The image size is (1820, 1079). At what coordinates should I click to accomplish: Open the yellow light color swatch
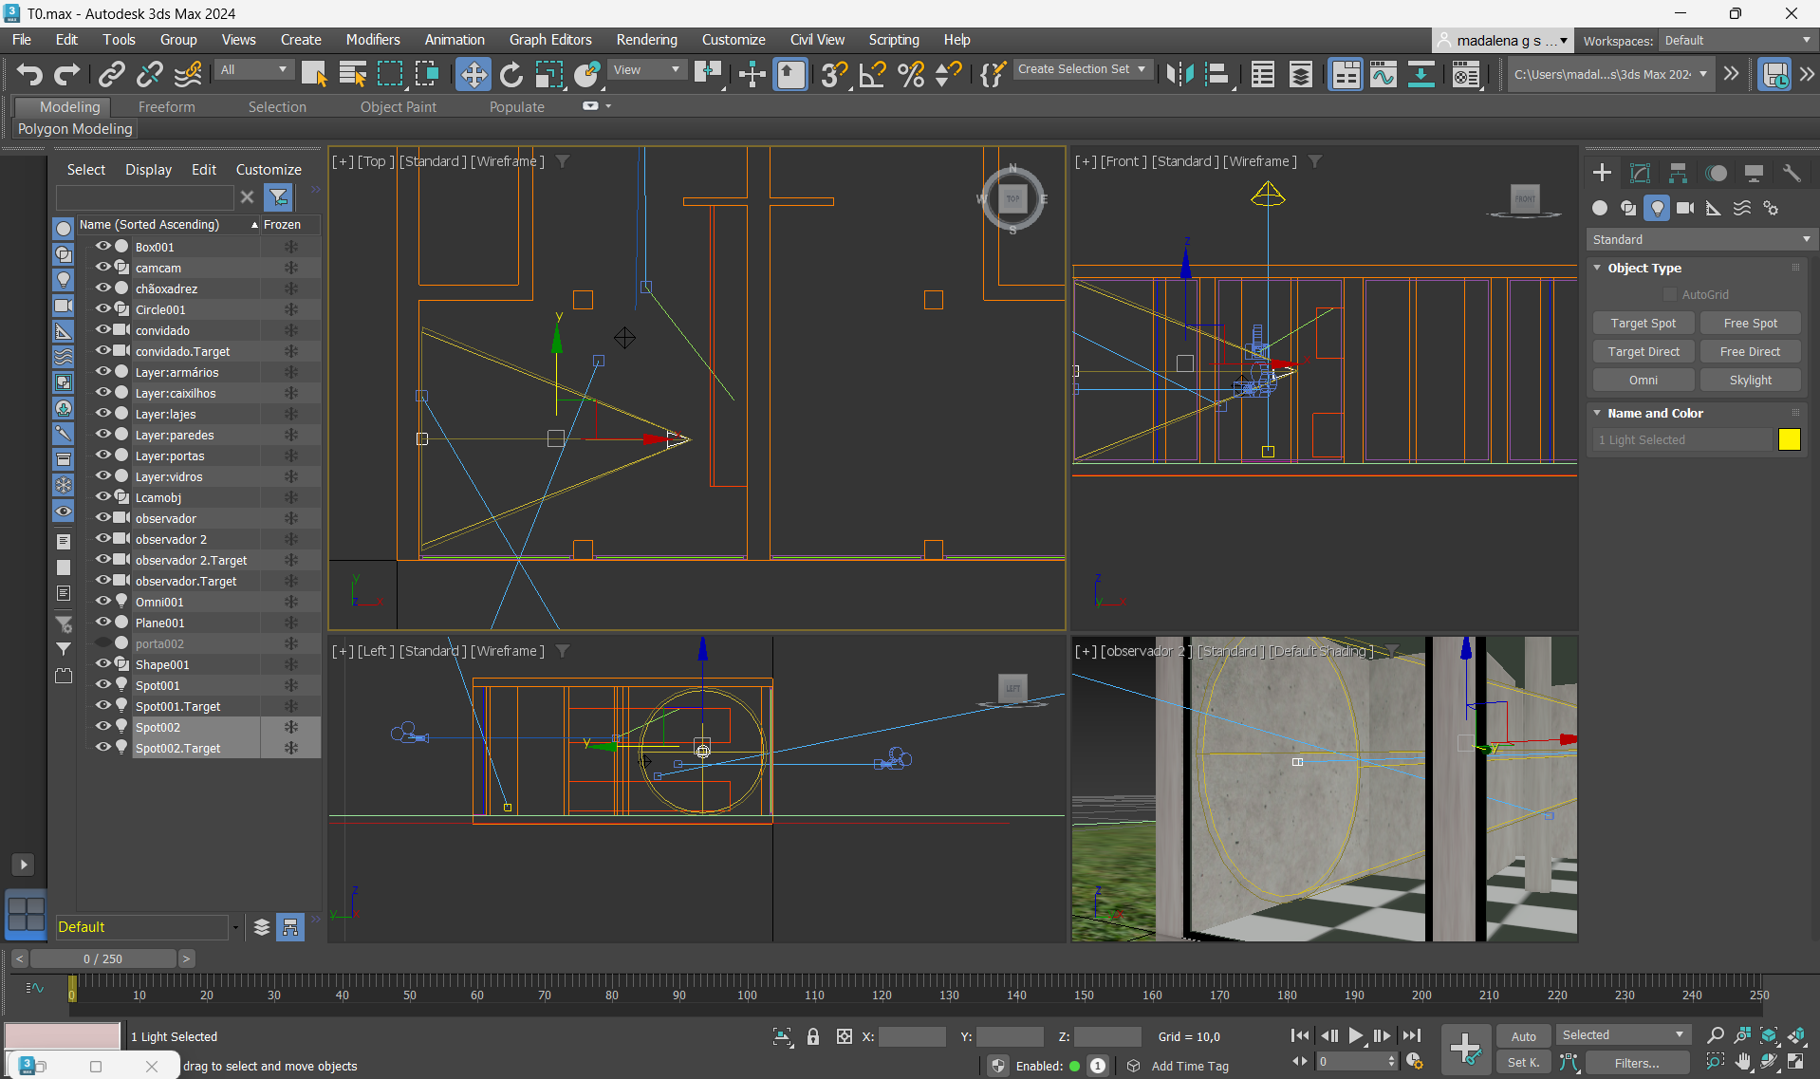tap(1789, 439)
